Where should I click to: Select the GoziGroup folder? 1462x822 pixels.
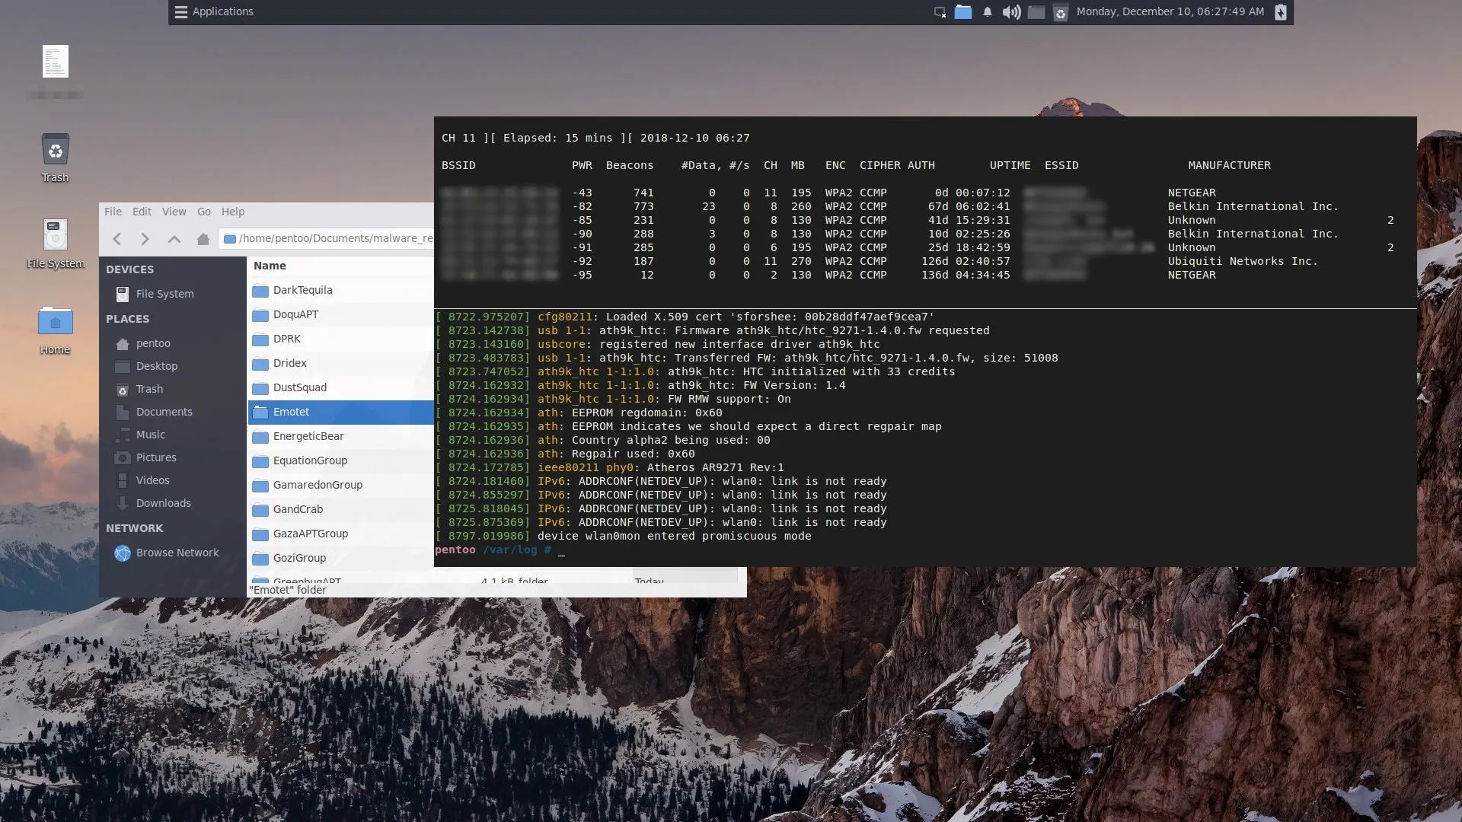[x=340, y=558]
